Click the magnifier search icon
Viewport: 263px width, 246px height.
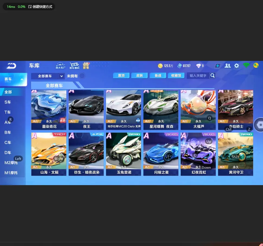coord(213,76)
